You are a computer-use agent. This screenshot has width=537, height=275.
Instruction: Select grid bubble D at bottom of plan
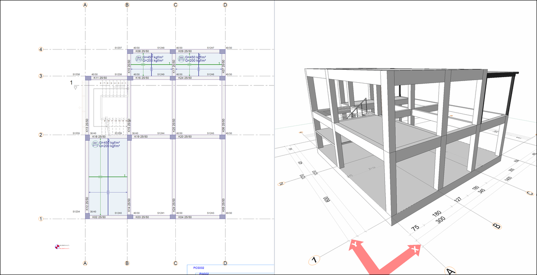coord(225,263)
